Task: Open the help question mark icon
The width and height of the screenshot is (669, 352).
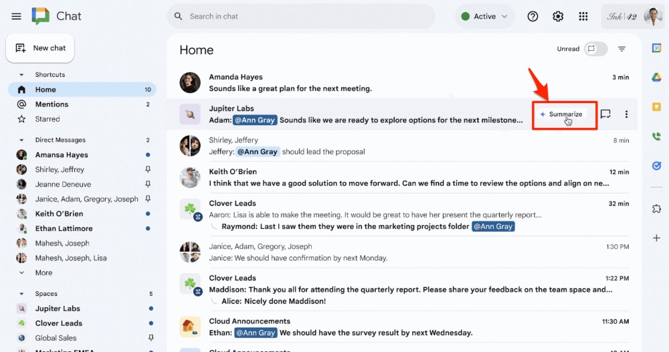Action: pyautogui.click(x=533, y=16)
